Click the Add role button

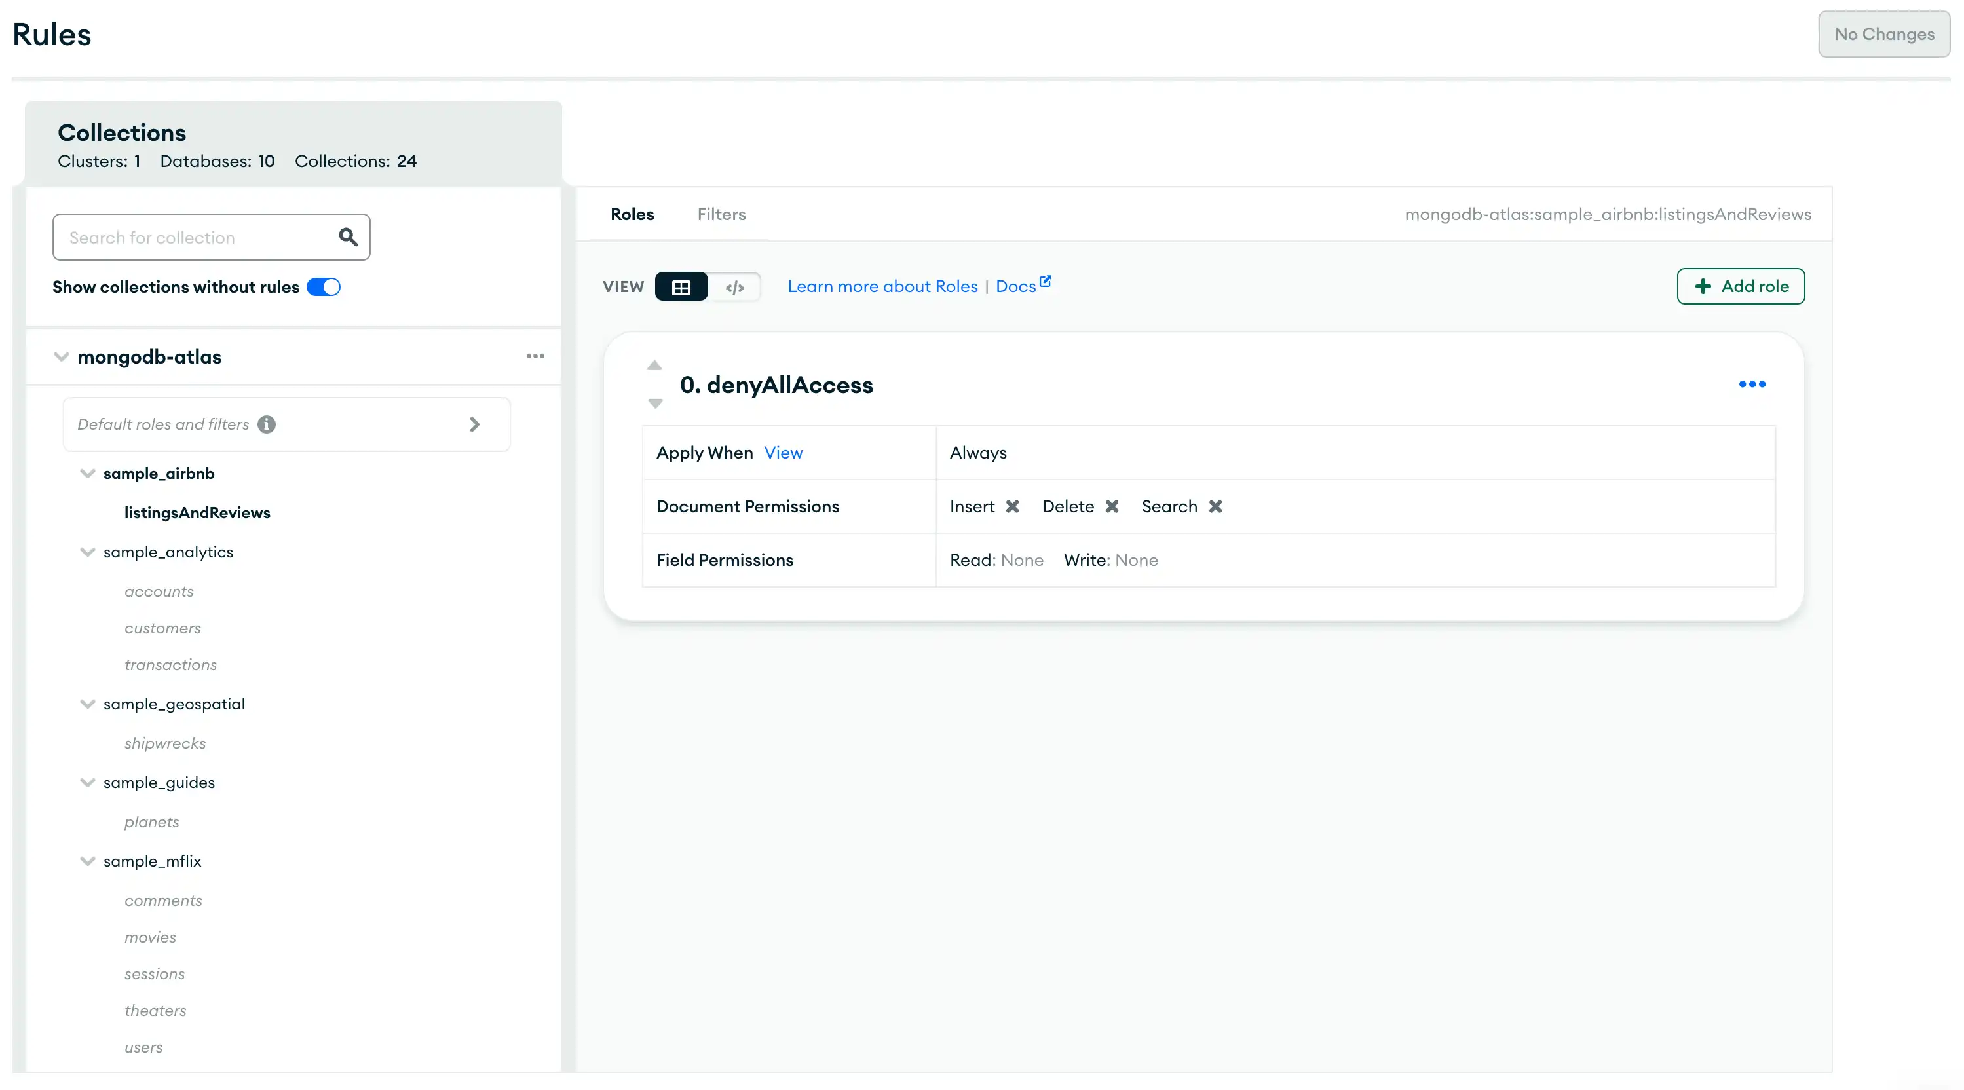tap(1741, 284)
